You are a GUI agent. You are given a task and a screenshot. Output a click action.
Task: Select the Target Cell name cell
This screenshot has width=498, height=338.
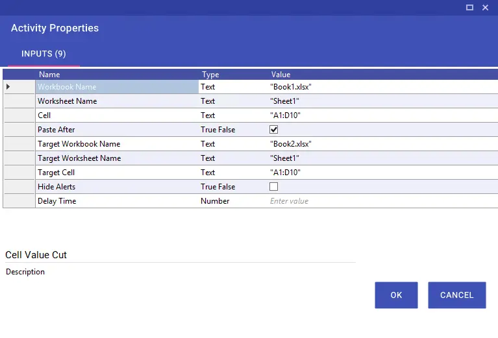(x=117, y=173)
